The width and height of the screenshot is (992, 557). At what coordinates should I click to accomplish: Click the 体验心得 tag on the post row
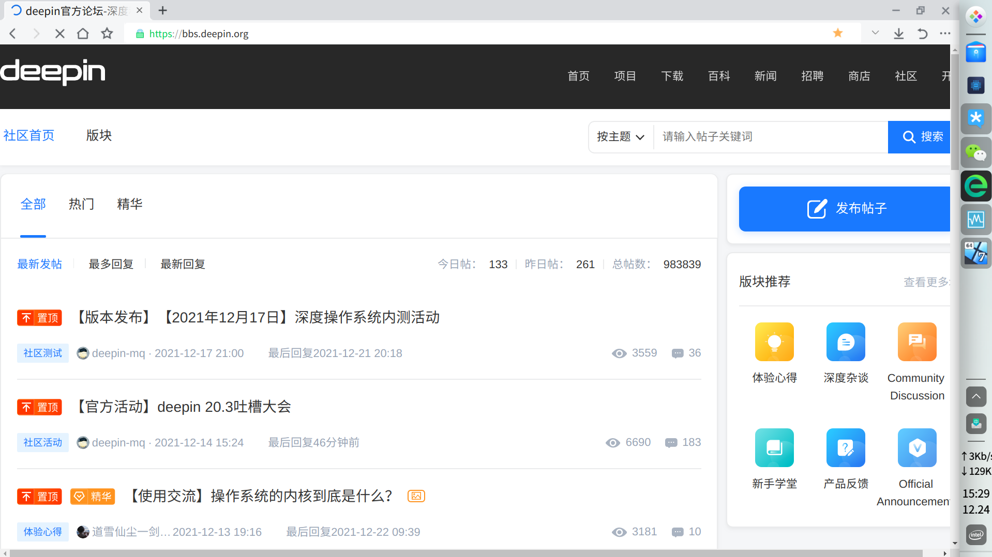point(43,532)
